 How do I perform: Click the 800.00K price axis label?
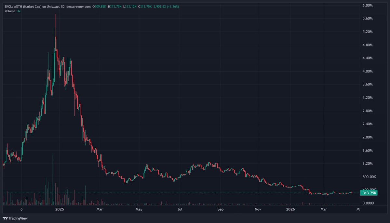(369, 177)
